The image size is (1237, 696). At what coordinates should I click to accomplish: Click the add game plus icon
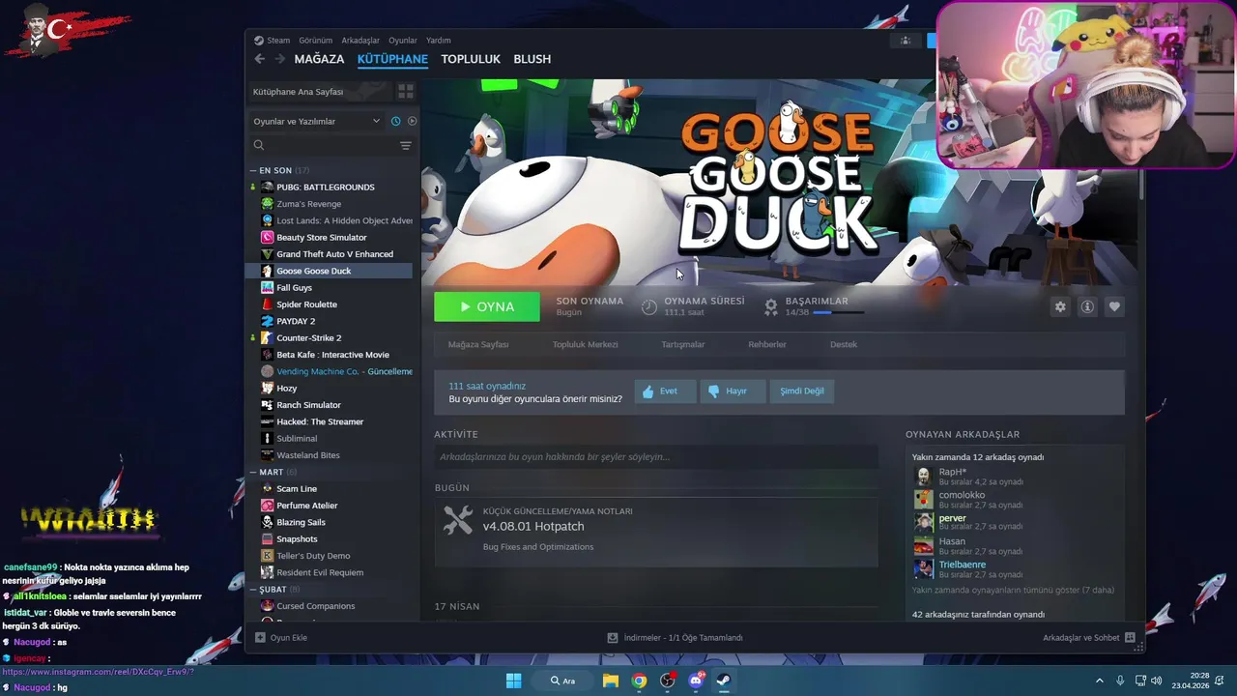coord(260,638)
